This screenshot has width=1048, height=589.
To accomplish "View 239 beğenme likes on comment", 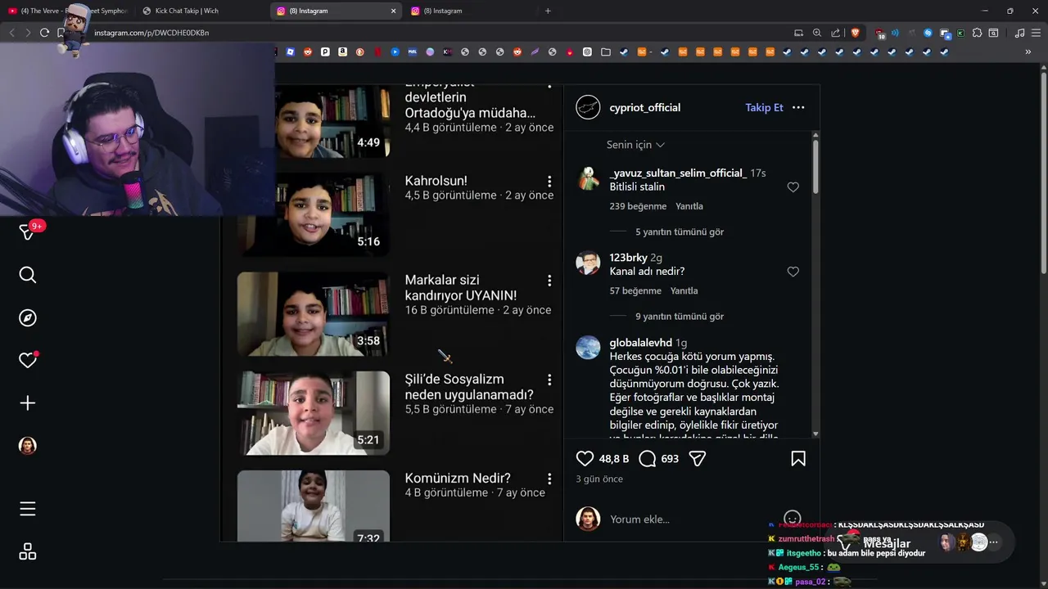I will (638, 206).
